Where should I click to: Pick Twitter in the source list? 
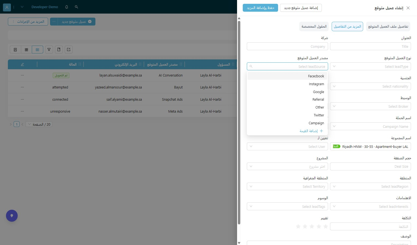(287, 115)
